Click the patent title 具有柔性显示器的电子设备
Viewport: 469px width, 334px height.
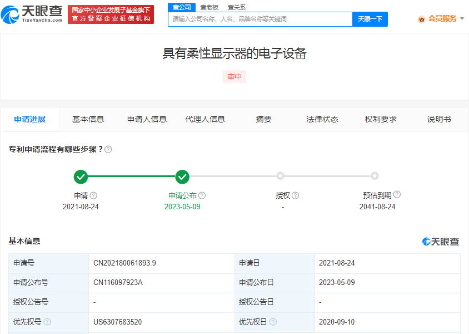click(234, 53)
